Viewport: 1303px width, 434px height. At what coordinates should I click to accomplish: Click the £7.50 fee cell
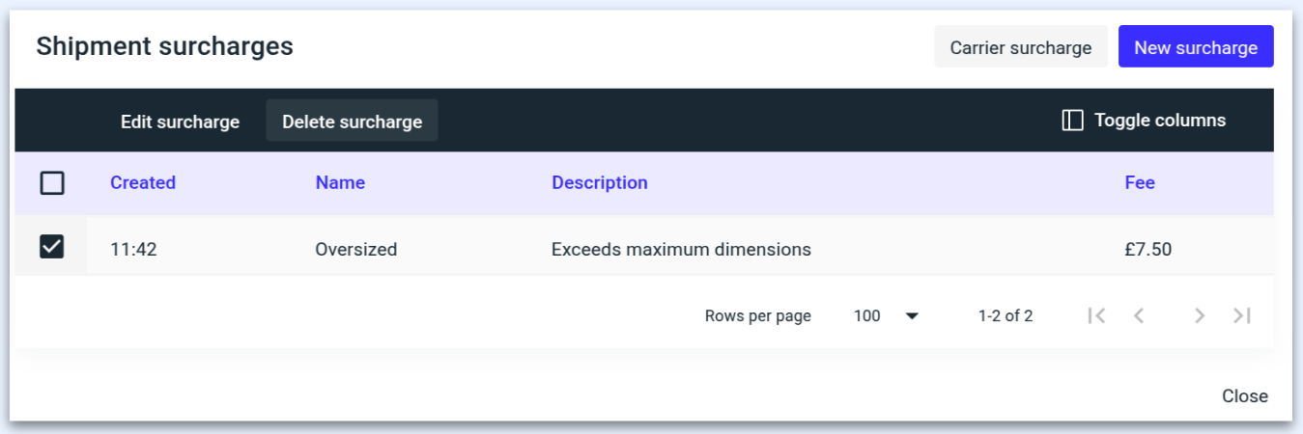[1147, 249]
